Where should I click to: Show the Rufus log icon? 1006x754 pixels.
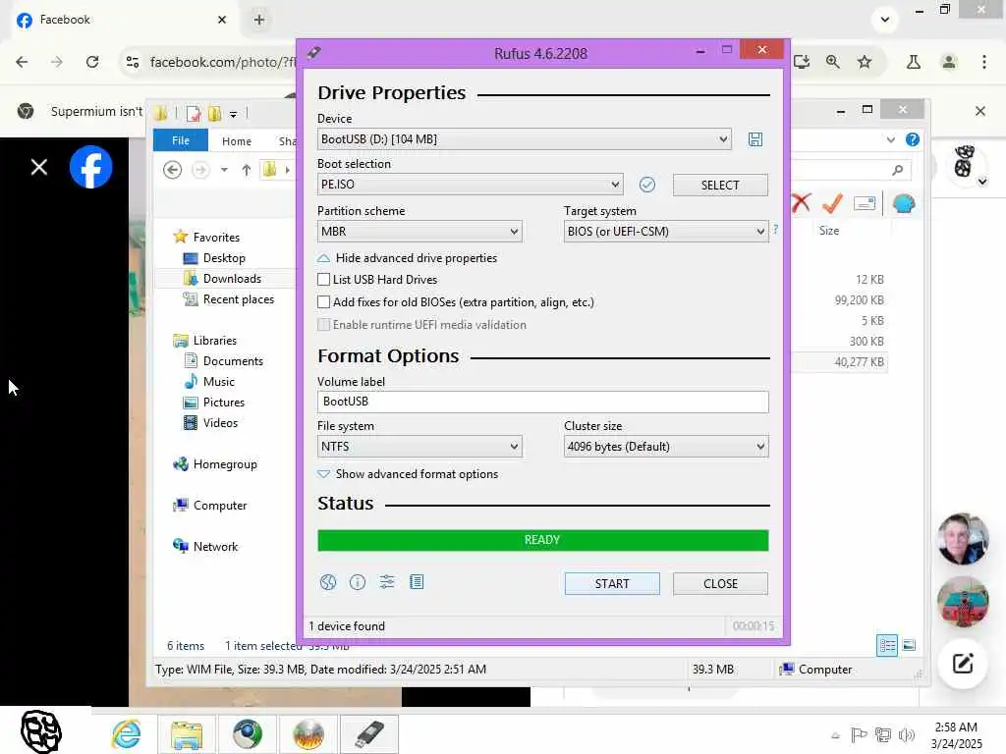(x=417, y=582)
